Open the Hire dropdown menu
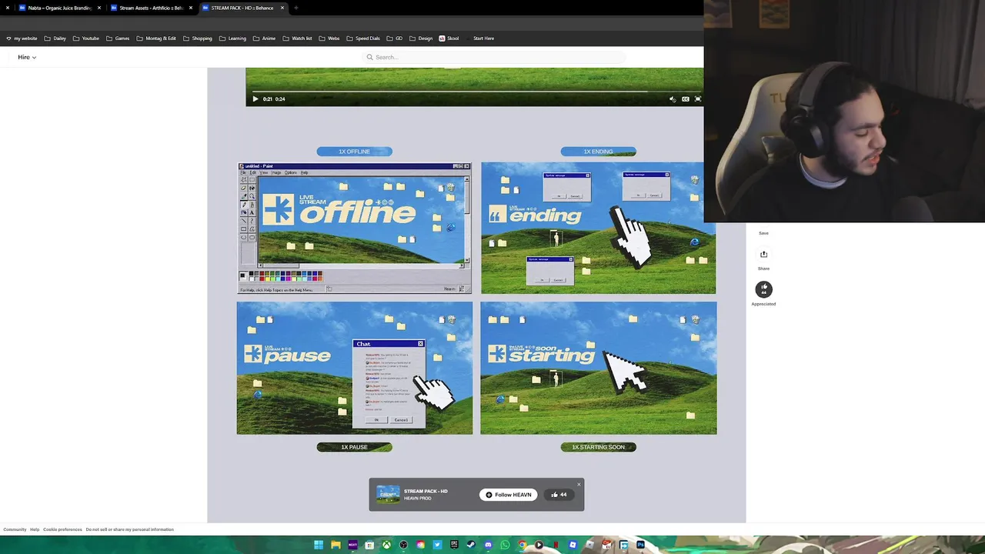 [27, 57]
